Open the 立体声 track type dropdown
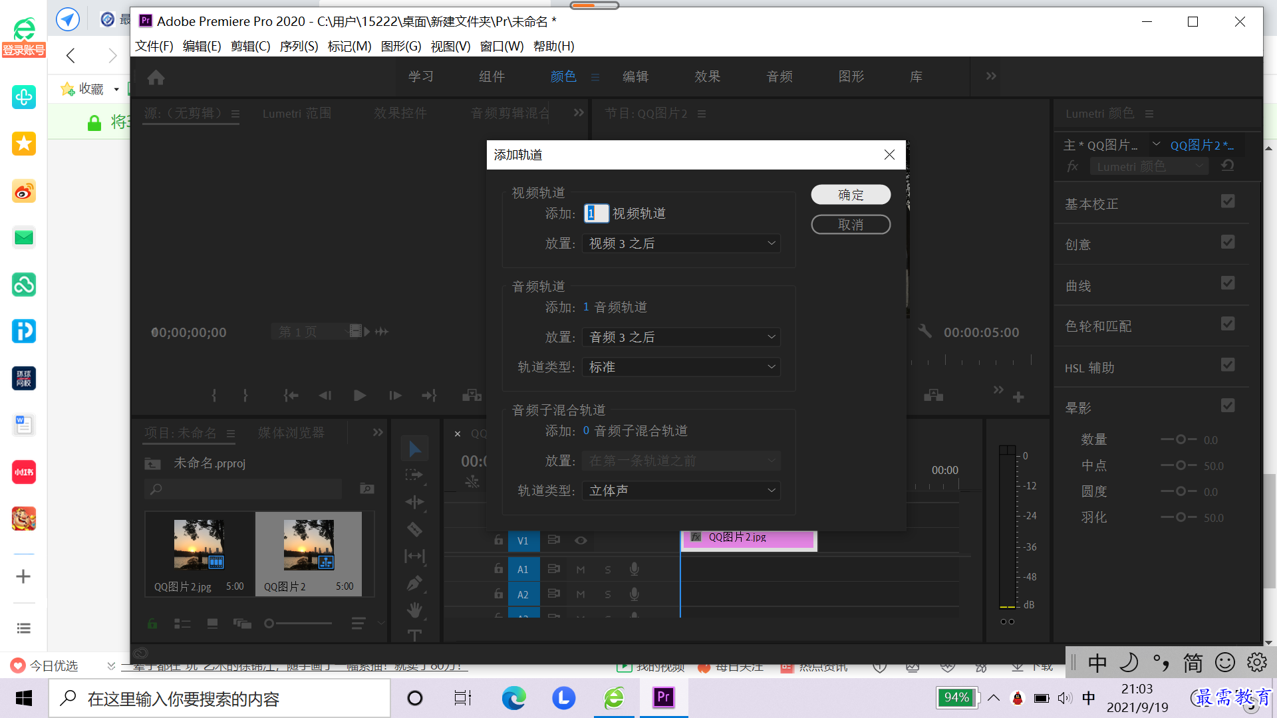 (x=681, y=491)
